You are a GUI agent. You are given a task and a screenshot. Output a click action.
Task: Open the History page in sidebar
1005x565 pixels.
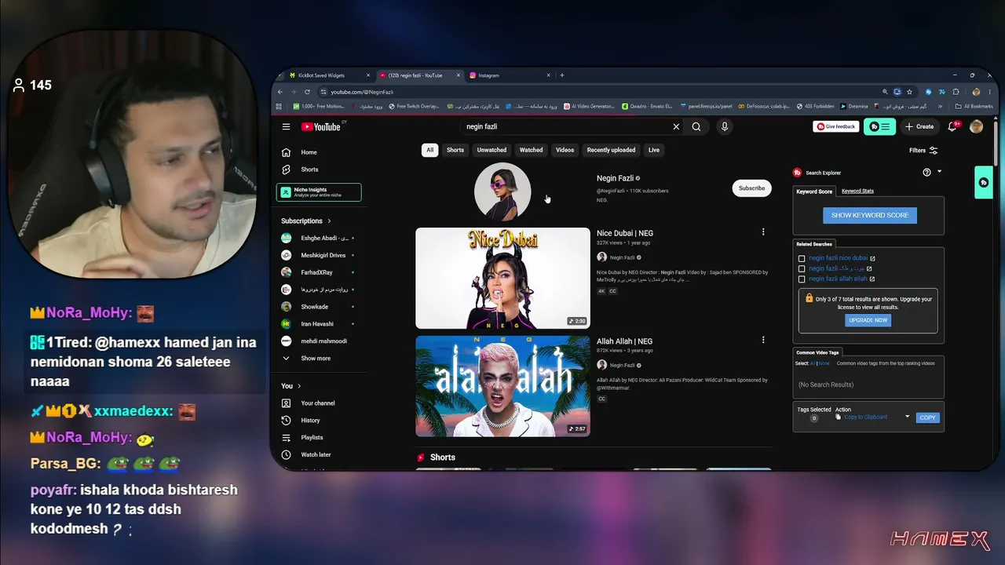pos(319,421)
